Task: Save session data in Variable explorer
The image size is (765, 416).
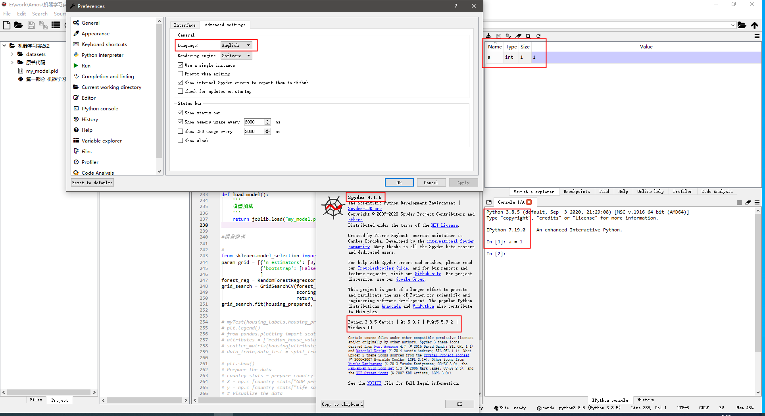Action: (498, 36)
